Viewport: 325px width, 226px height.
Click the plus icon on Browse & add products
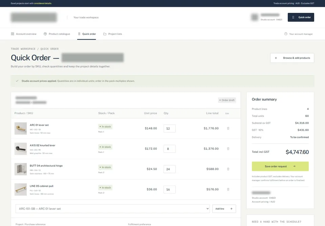276,58
